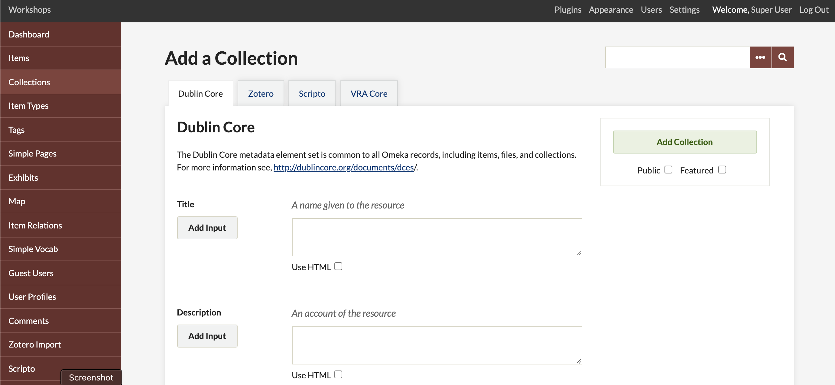Click the Description text input field
This screenshot has height=385, width=835.
click(437, 345)
